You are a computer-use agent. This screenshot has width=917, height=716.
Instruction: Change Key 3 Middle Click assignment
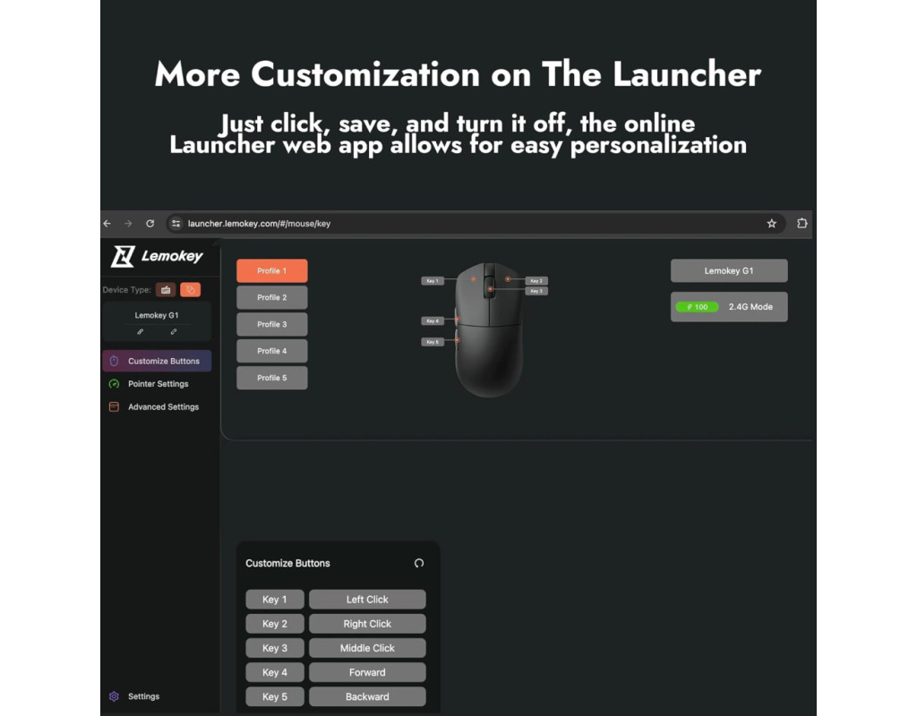click(367, 648)
